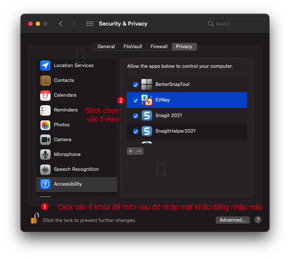Select Calendars in the privacy list

tap(65, 95)
